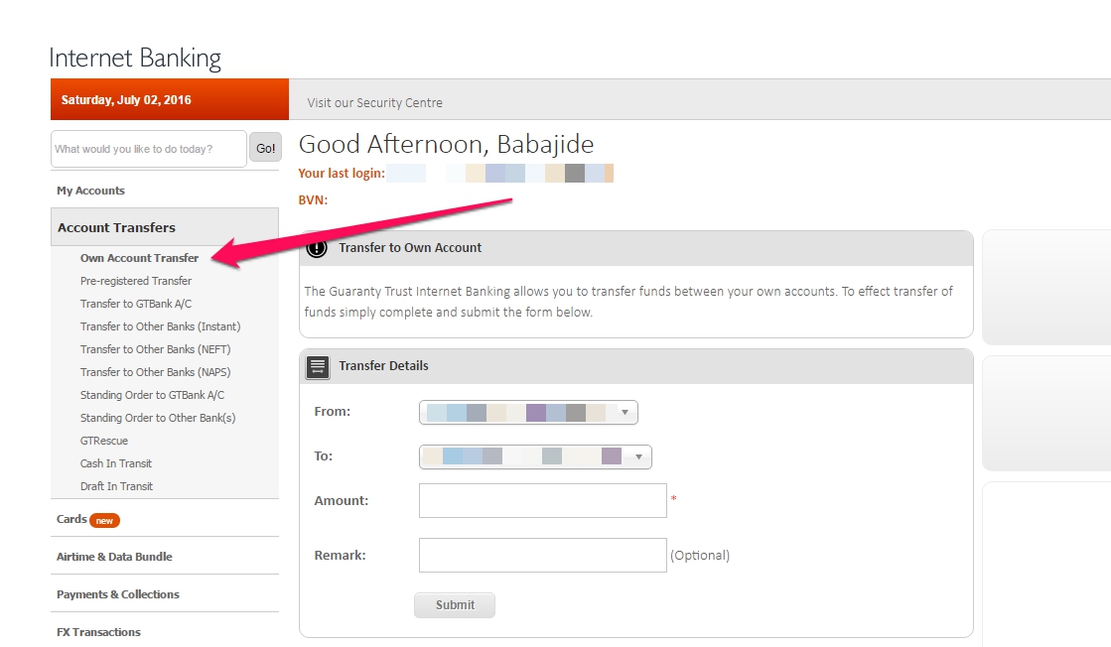Select Own Account Transfer
This screenshot has width=1111, height=647.
[140, 258]
